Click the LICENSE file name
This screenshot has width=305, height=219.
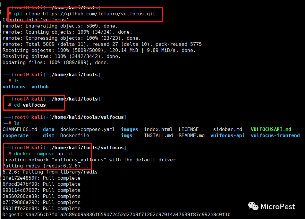(189, 129)
